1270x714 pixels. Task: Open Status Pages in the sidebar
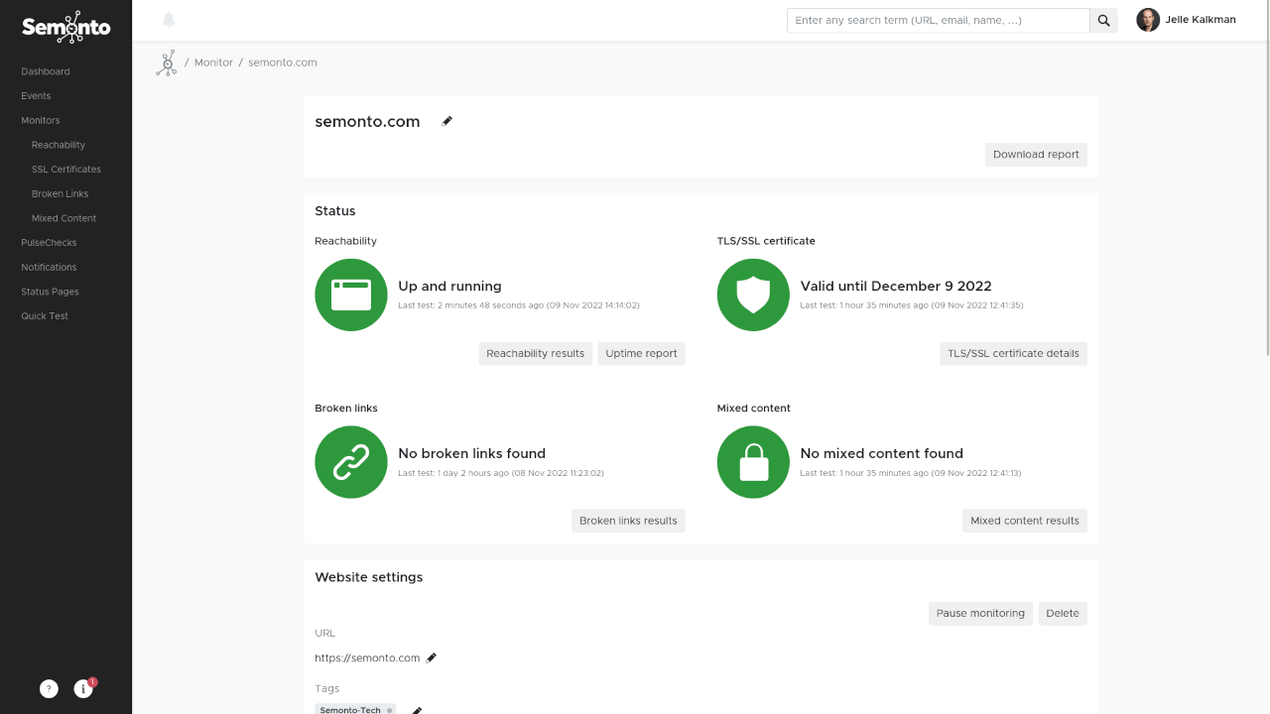click(50, 292)
